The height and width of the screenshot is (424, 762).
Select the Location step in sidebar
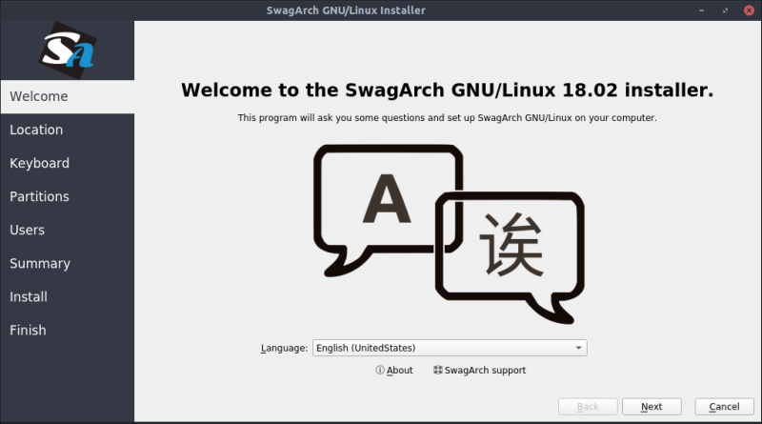68,130
